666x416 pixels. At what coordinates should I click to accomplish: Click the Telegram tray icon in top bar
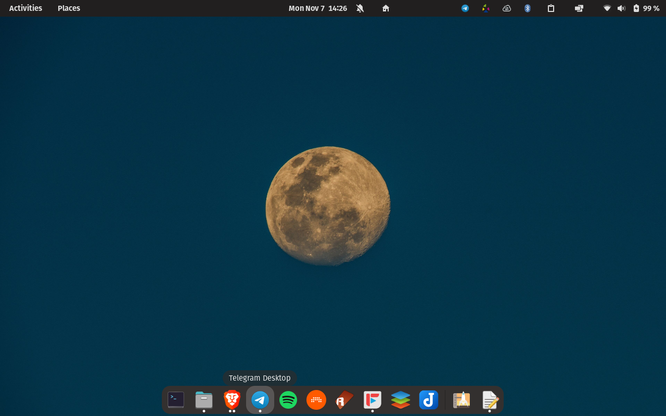click(x=465, y=8)
